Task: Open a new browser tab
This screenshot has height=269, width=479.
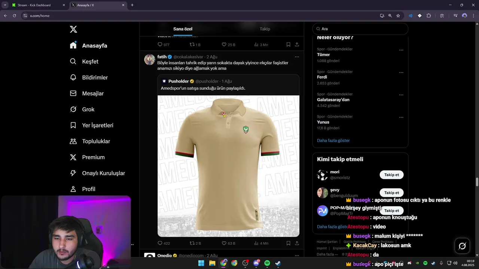Action: (x=132, y=5)
